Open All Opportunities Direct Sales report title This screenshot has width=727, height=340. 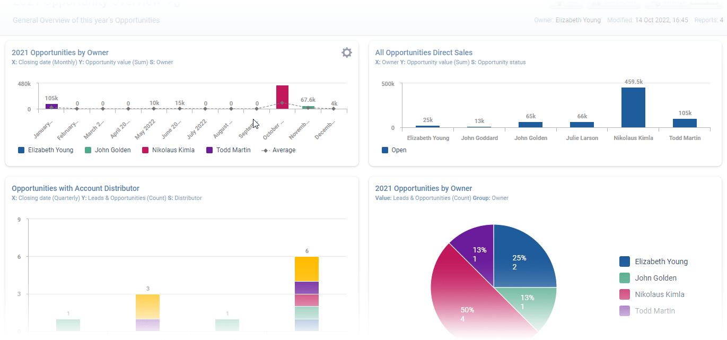tap(424, 53)
